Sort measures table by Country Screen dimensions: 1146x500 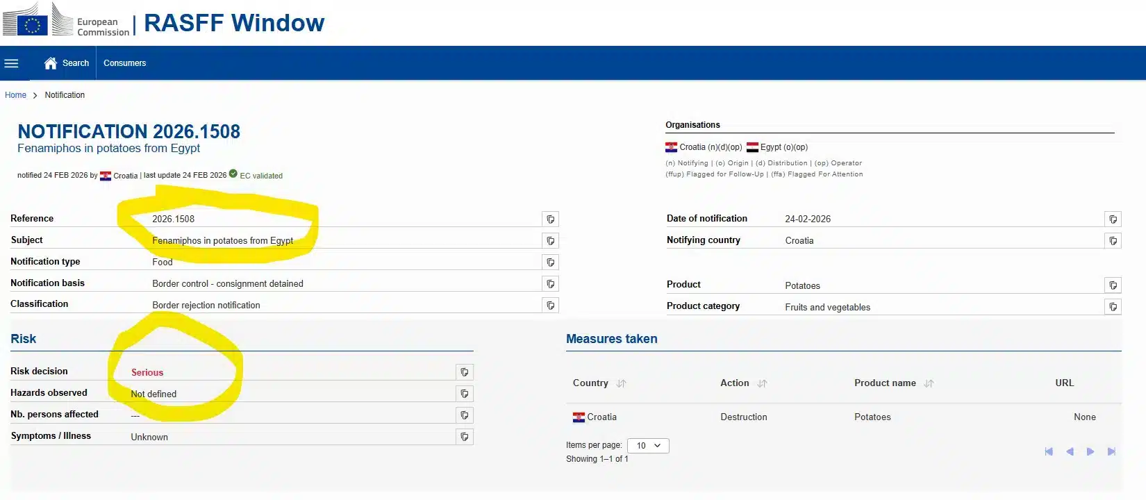[621, 383]
